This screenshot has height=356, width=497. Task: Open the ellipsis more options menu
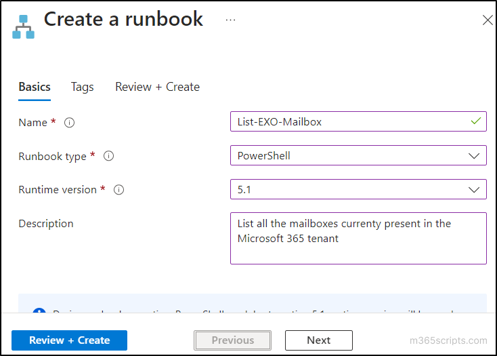pyautogui.click(x=230, y=20)
